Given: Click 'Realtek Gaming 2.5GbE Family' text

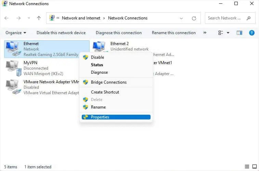Looking at the screenshot, I should tap(51, 55).
